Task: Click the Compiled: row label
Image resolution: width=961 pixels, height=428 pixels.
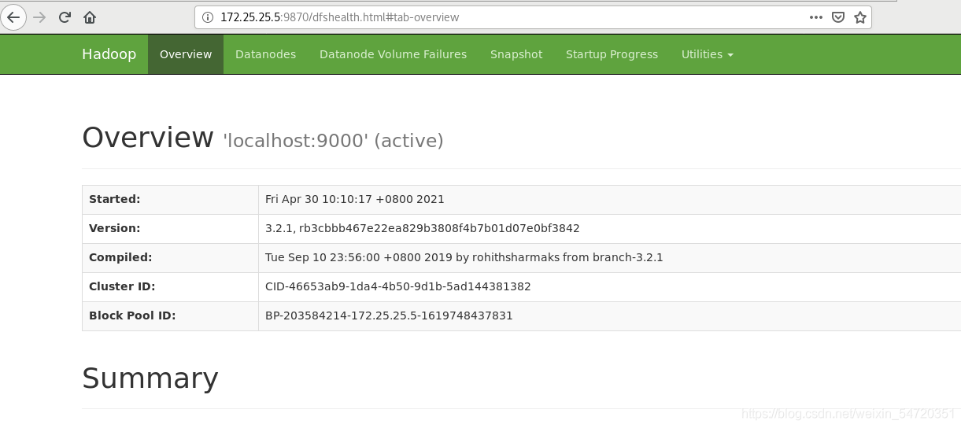Action: pyautogui.click(x=120, y=257)
